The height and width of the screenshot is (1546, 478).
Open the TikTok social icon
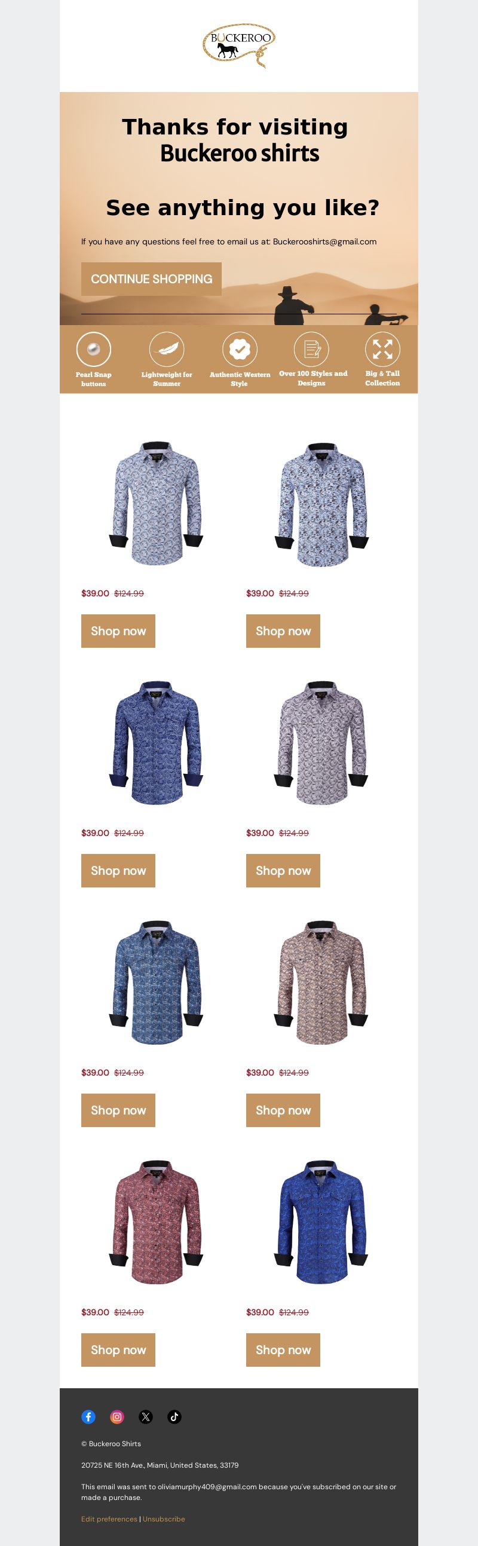coord(174,1416)
